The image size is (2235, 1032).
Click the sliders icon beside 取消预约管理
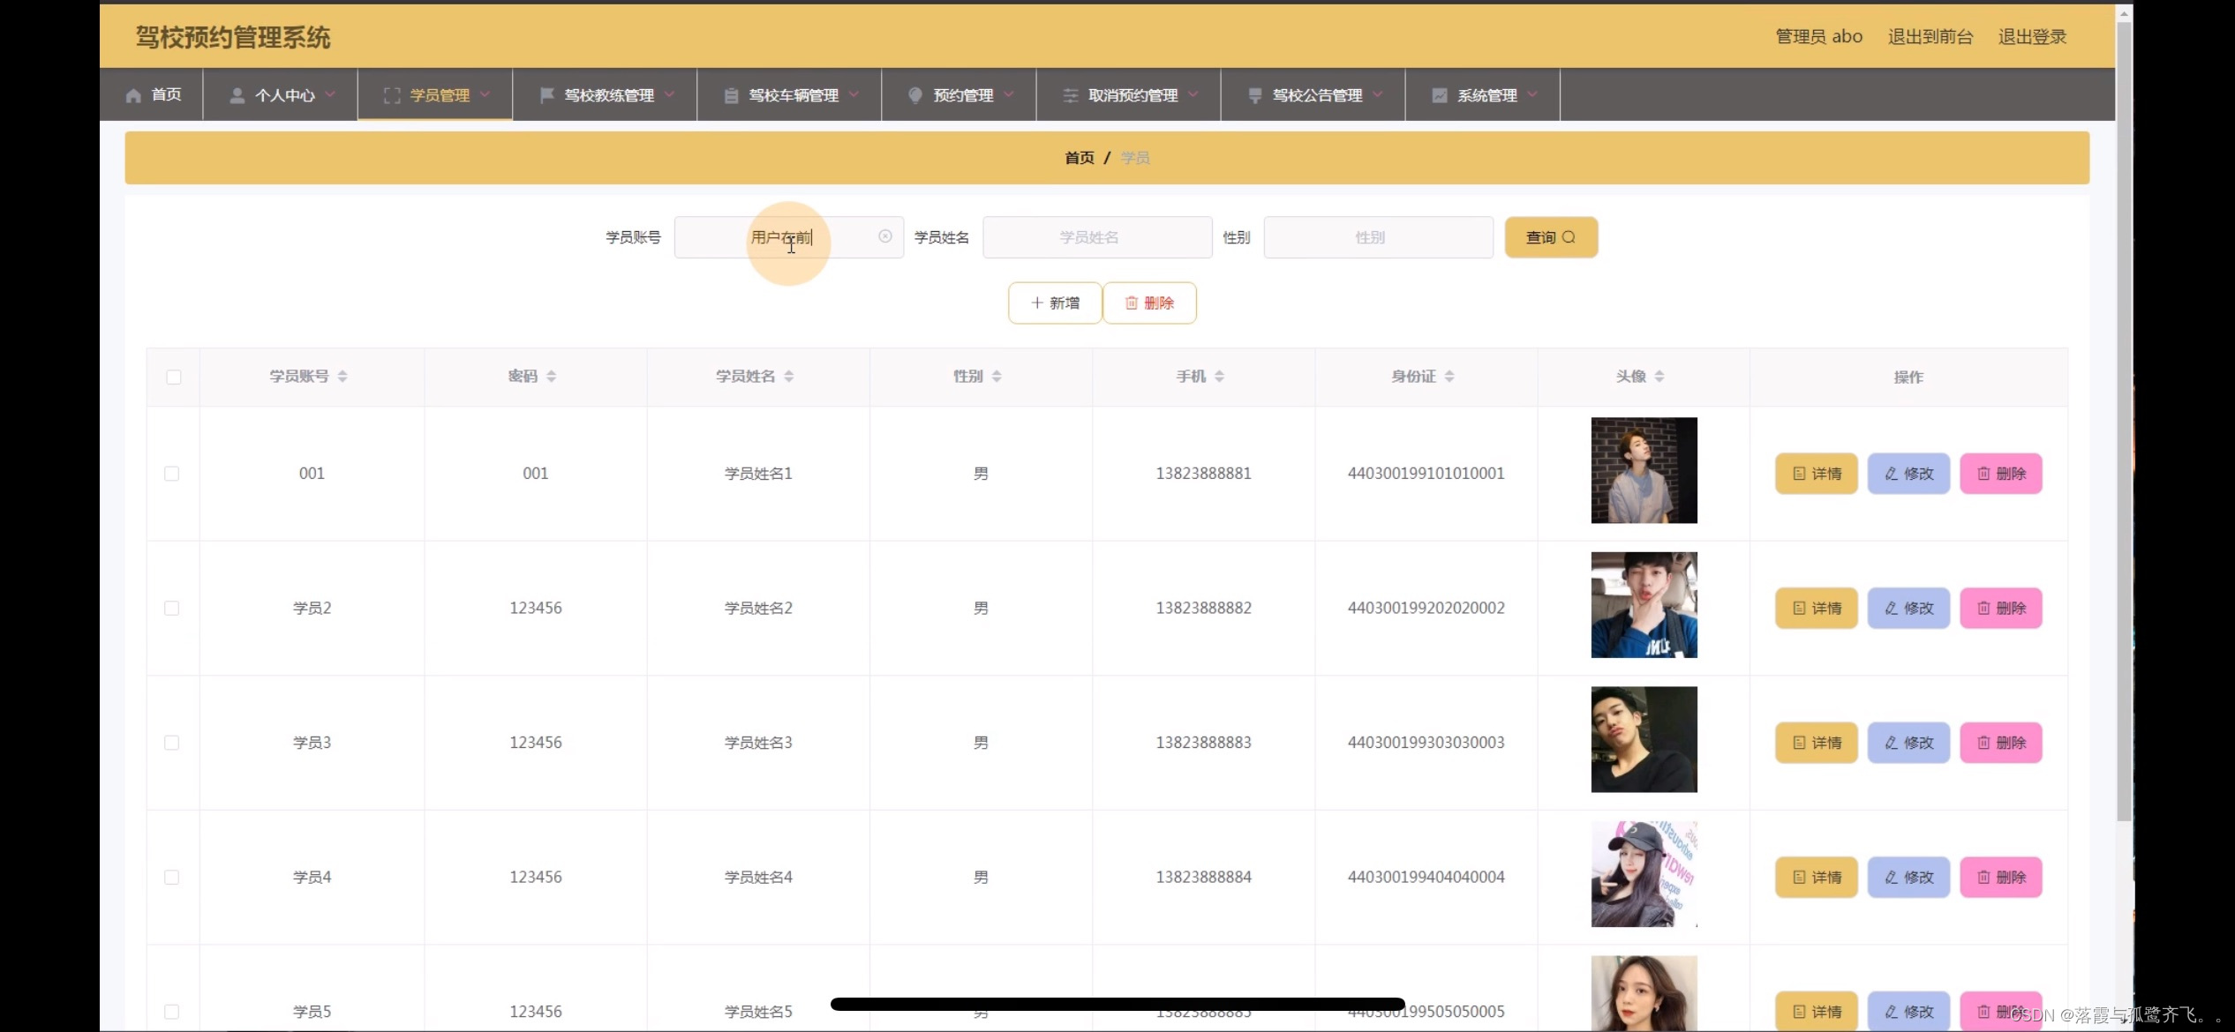[x=1070, y=95]
